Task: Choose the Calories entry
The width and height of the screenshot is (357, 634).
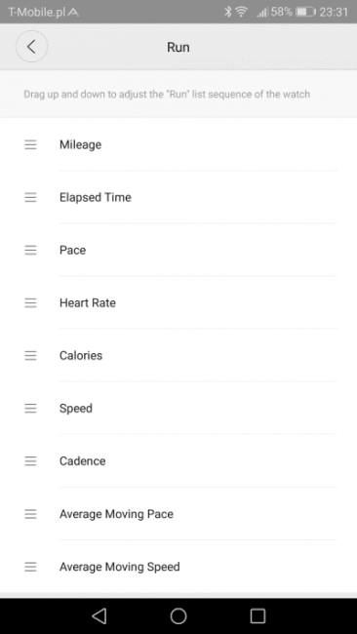Action: [178, 355]
